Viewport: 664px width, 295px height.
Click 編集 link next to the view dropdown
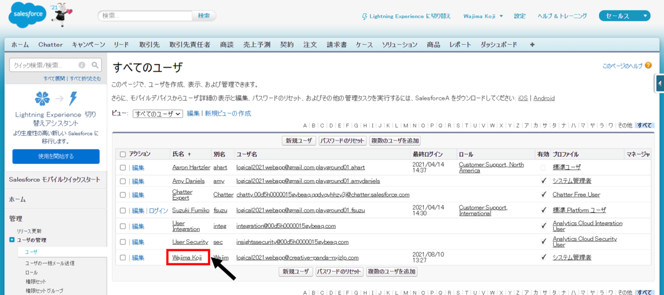(x=193, y=114)
